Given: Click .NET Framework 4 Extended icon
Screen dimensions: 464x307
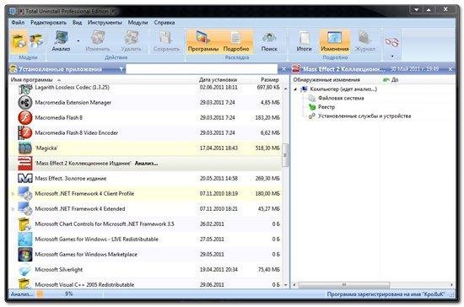Looking at the screenshot, I should tap(25, 209).
